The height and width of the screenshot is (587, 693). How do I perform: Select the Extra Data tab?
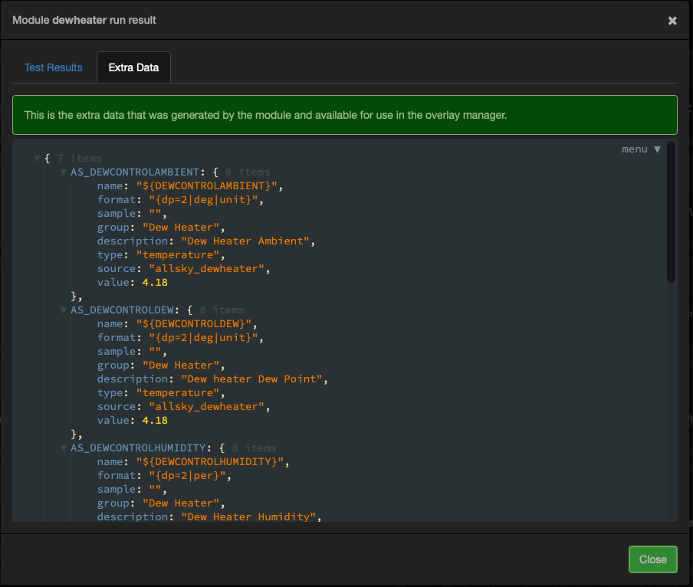click(133, 67)
